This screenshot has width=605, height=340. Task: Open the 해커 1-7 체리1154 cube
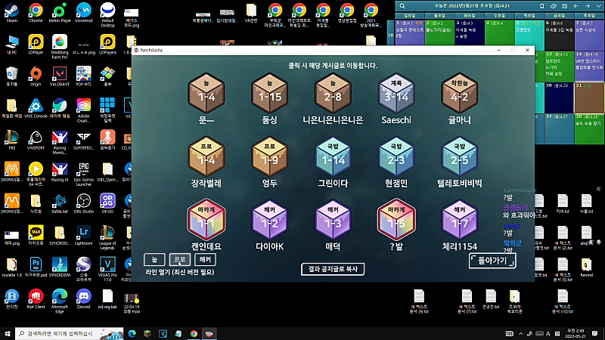(x=460, y=220)
